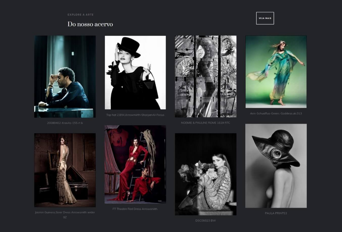
Task: Click the 'Do nosso acervo' heading
Action: 90,24
